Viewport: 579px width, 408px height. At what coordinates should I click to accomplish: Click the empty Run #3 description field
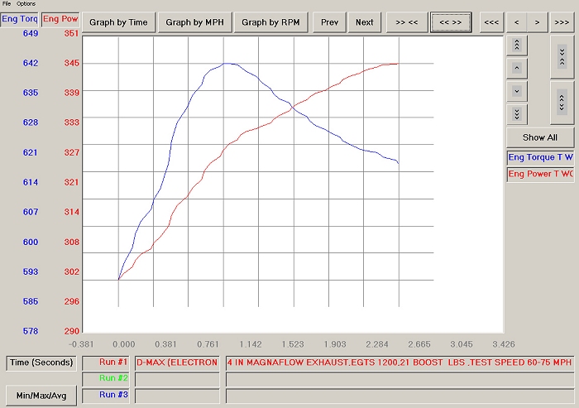click(400, 396)
